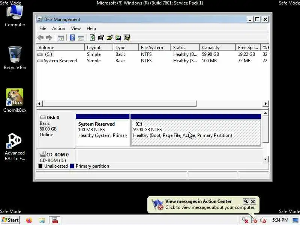Click the Disk Management taskbar button
Screen dimensions: 300x225
click(x=55, y=220)
